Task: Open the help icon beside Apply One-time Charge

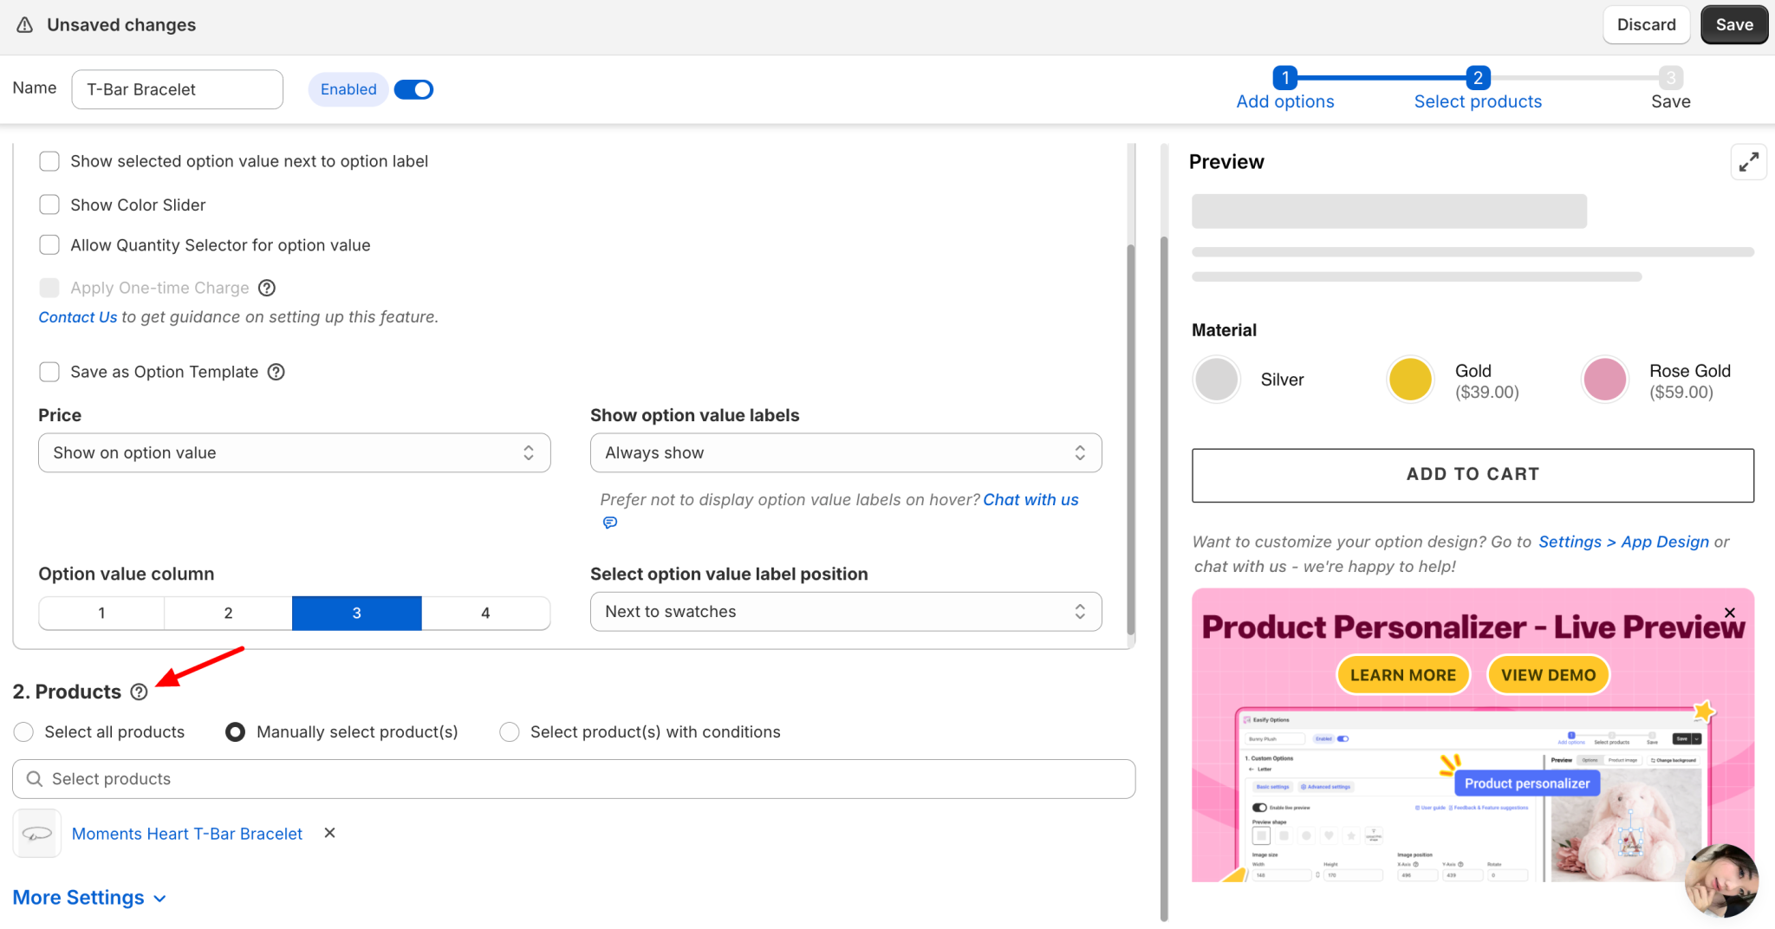Action: 266,288
